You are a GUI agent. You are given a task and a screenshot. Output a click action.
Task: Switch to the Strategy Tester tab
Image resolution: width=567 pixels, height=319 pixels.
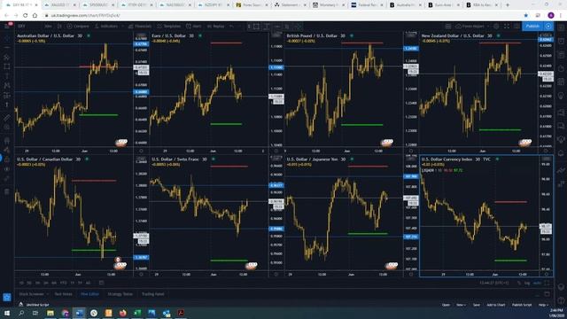coord(120,294)
